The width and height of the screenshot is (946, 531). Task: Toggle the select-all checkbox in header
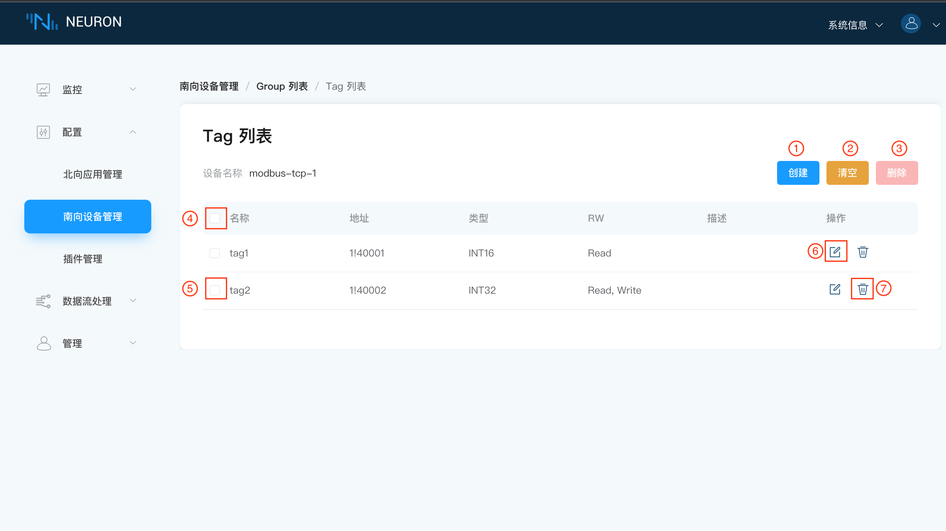pos(215,217)
